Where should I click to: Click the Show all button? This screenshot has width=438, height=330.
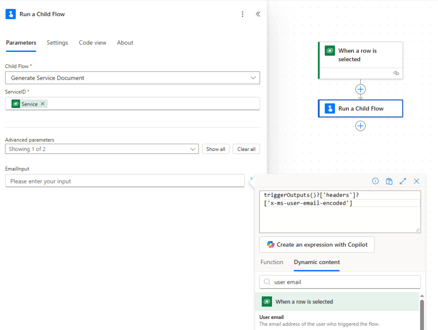click(216, 149)
